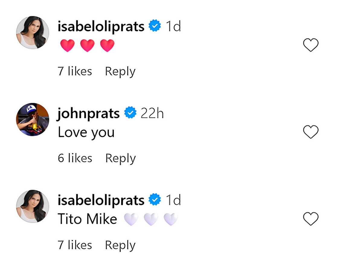
Task: Click the verified badge on the red hearts comment
Action: pos(155,27)
